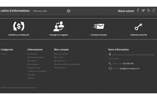157x100 pixels.
Task: Click the 'Store Information' heading
Action: (x=118, y=49)
